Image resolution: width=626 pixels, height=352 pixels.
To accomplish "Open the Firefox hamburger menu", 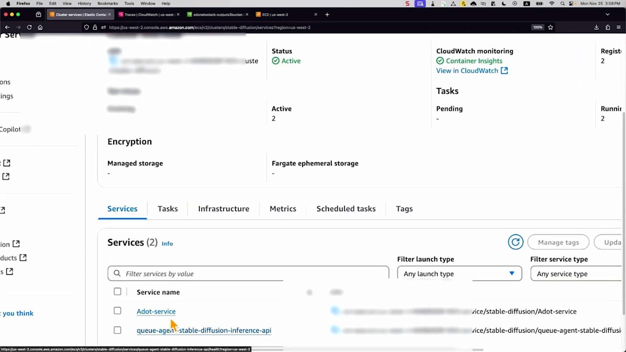I will coord(618,27).
